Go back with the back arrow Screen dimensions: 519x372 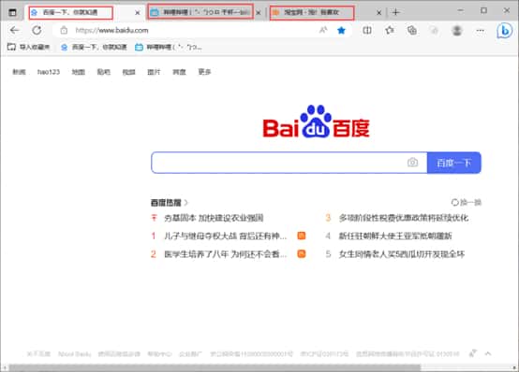tap(14, 31)
